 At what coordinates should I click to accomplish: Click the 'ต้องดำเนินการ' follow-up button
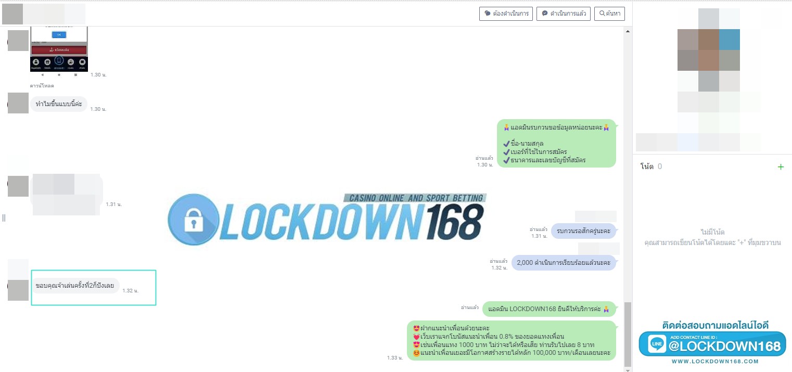506,14
